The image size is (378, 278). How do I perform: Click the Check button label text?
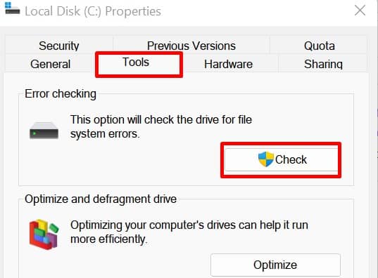(291, 159)
